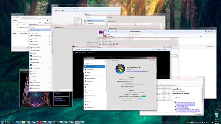Open the AeroThemePlasma website link
221x124 pixels.
point(137,72)
